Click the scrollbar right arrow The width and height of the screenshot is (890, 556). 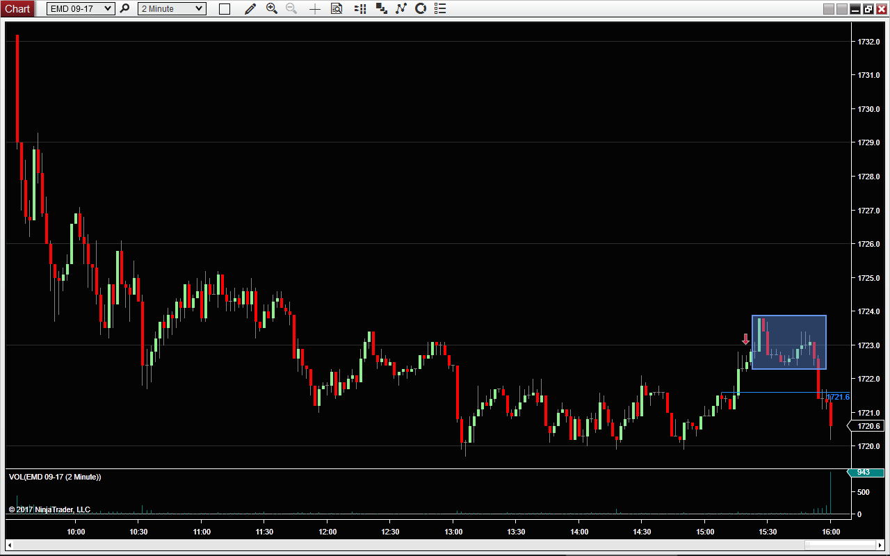click(x=880, y=544)
